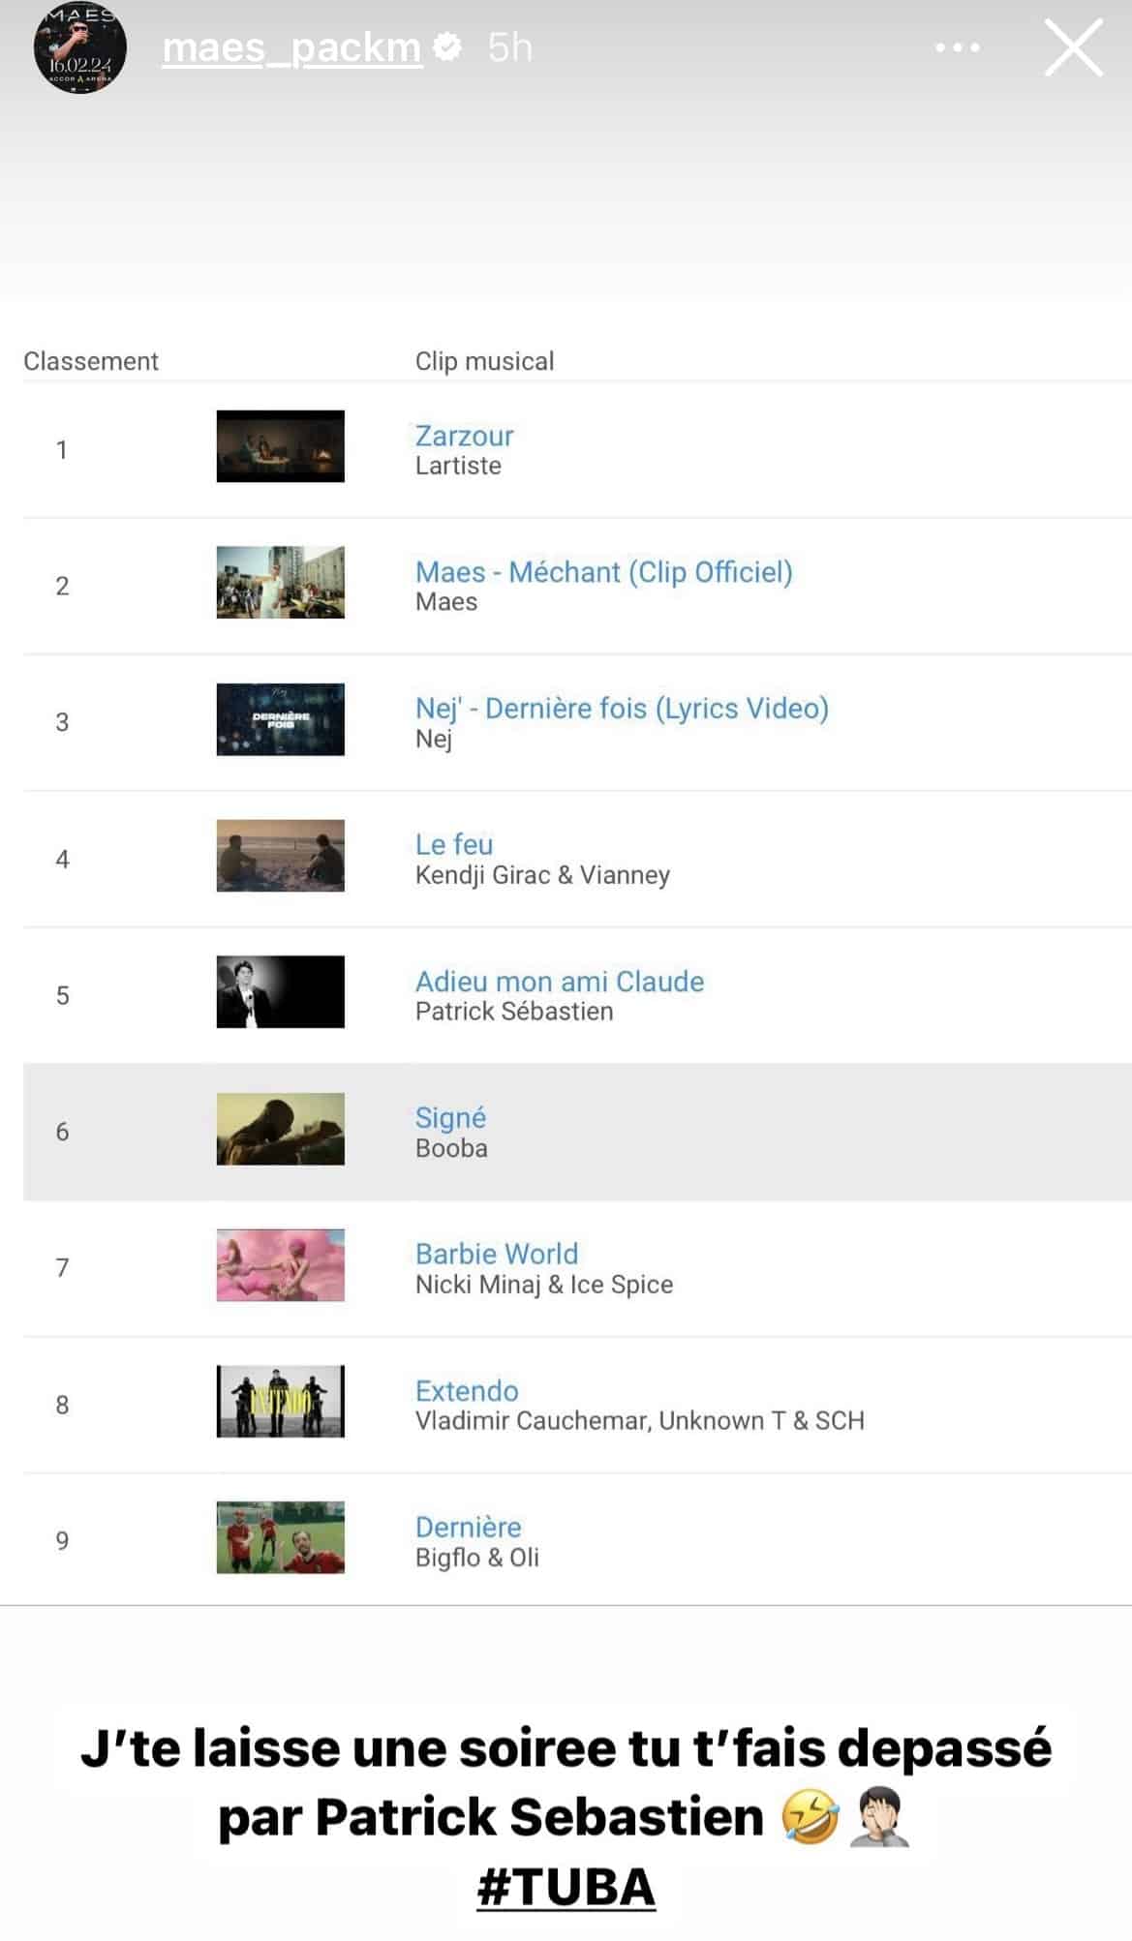Click the Patrick Sébastien video thumbnail
The height and width of the screenshot is (1941, 1132).
[x=280, y=992]
